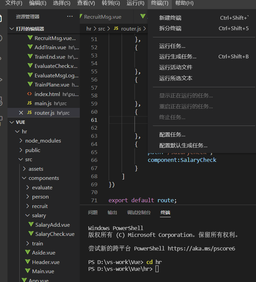Screen dimensions: 256x282
Task: Collapse the src folder
Action: pos(21,159)
